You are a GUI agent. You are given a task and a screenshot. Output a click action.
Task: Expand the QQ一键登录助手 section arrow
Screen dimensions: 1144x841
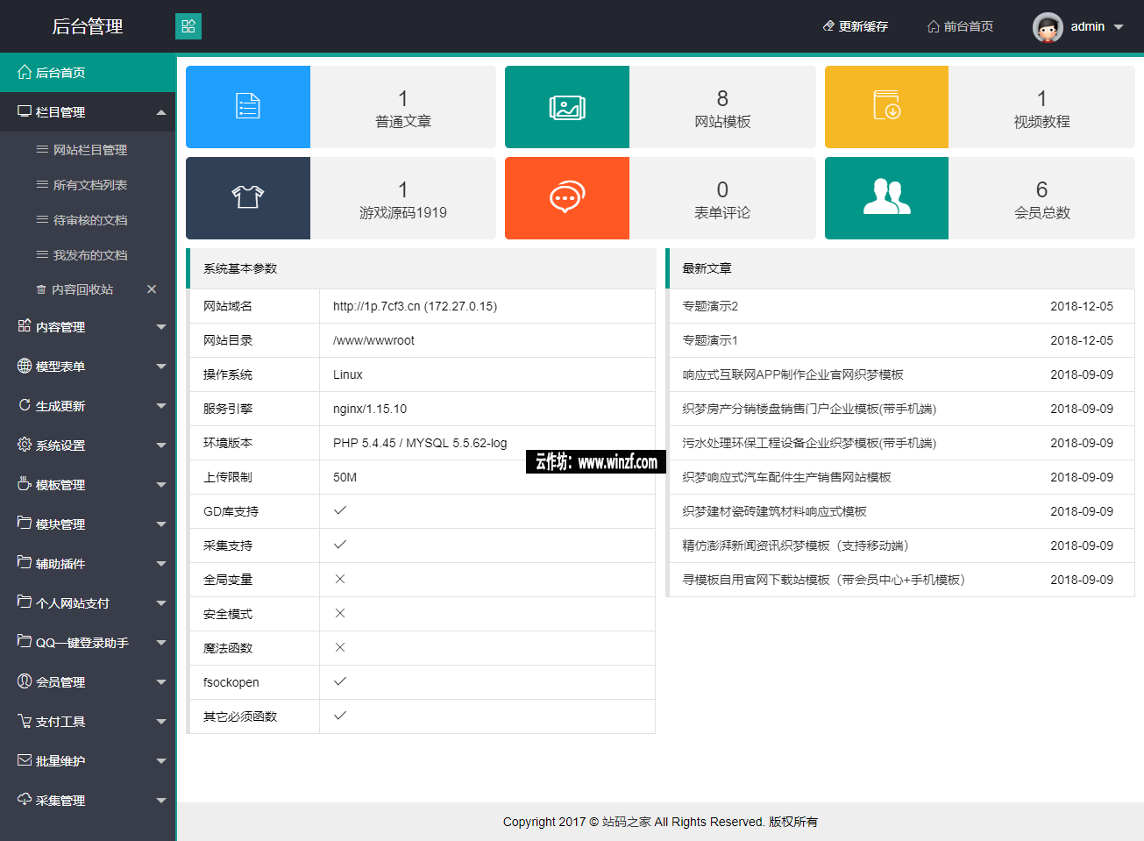(x=161, y=643)
